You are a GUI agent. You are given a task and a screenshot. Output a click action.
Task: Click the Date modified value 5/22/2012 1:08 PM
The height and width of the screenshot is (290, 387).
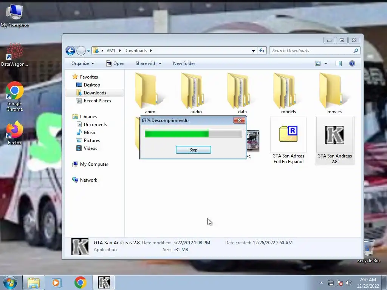tap(192, 243)
